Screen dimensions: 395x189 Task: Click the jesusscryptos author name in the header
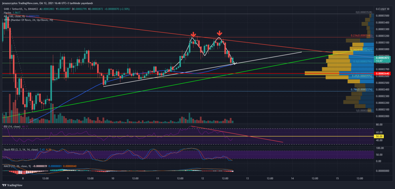(x=14, y=3)
